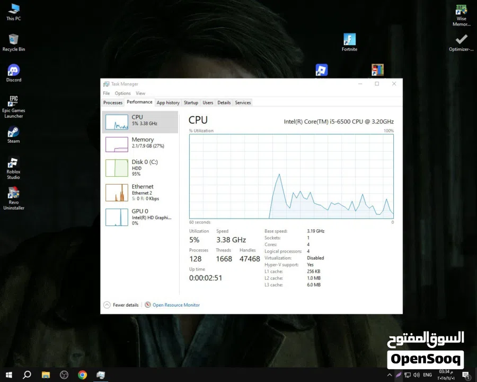Switch to the Processes tab
The width and height of the screenshot is (477, 382).
(113, 103)
